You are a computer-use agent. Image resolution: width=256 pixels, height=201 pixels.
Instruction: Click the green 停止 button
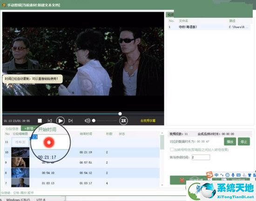coord(244,141)
